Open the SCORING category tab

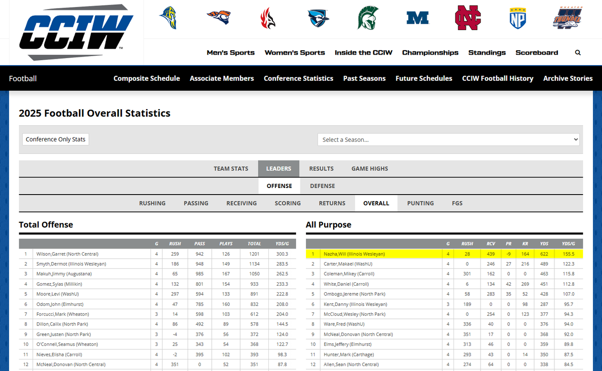tap(288, 203)
